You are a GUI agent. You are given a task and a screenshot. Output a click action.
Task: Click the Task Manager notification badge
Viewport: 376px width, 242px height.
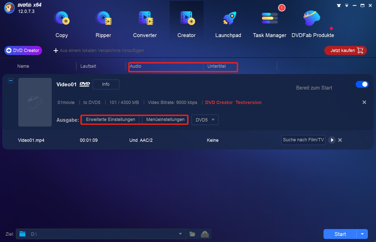tap(282, 8)
